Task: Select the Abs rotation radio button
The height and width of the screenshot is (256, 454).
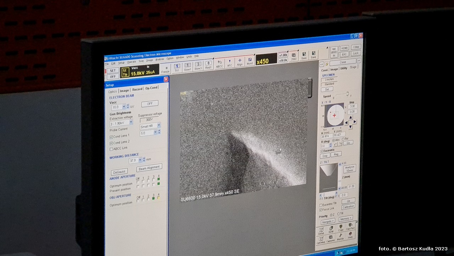Action: (x=333, y=140)
